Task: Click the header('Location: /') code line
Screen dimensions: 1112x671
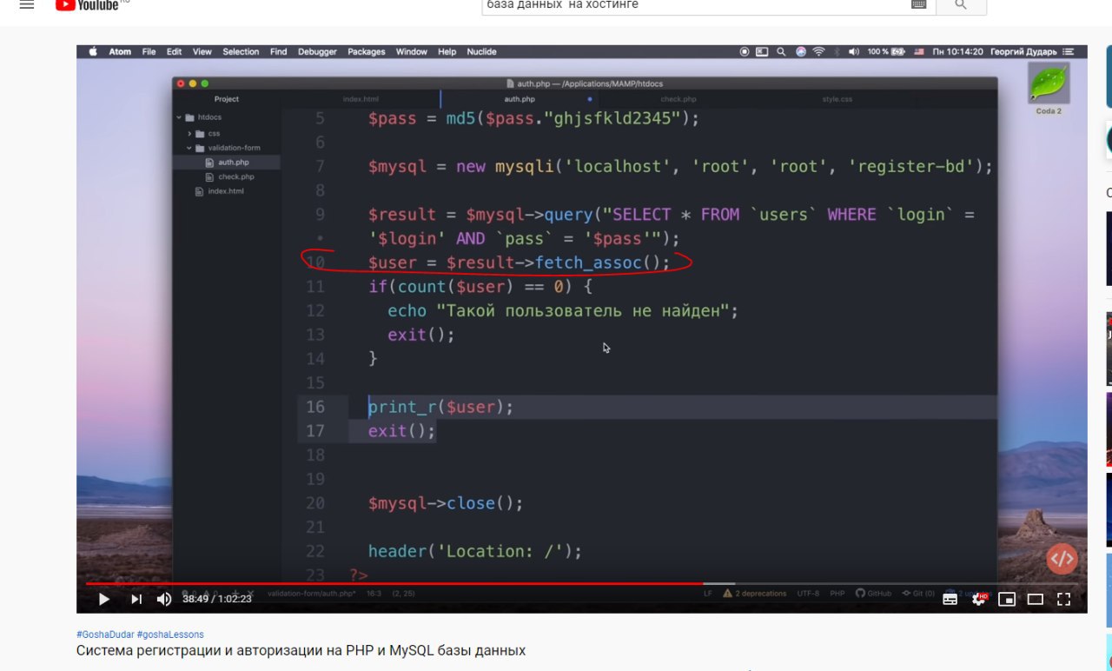Action: click(474, 551)
